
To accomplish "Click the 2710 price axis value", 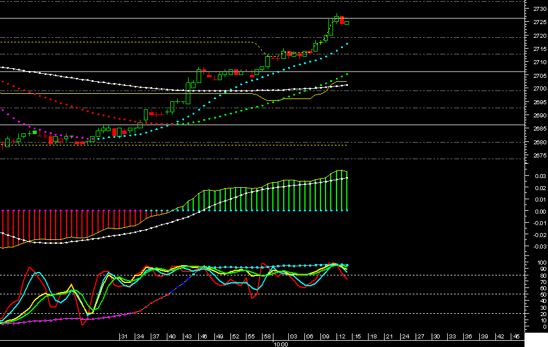I will click(539, 62).
